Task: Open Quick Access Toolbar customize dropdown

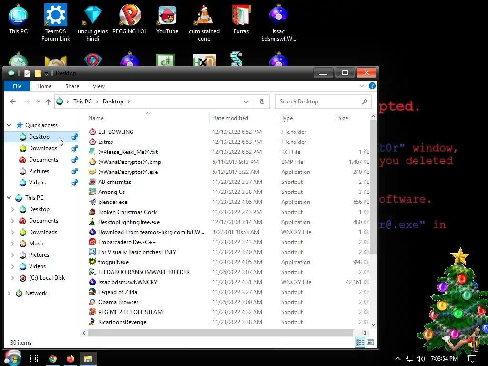Action: coord(46,73)
